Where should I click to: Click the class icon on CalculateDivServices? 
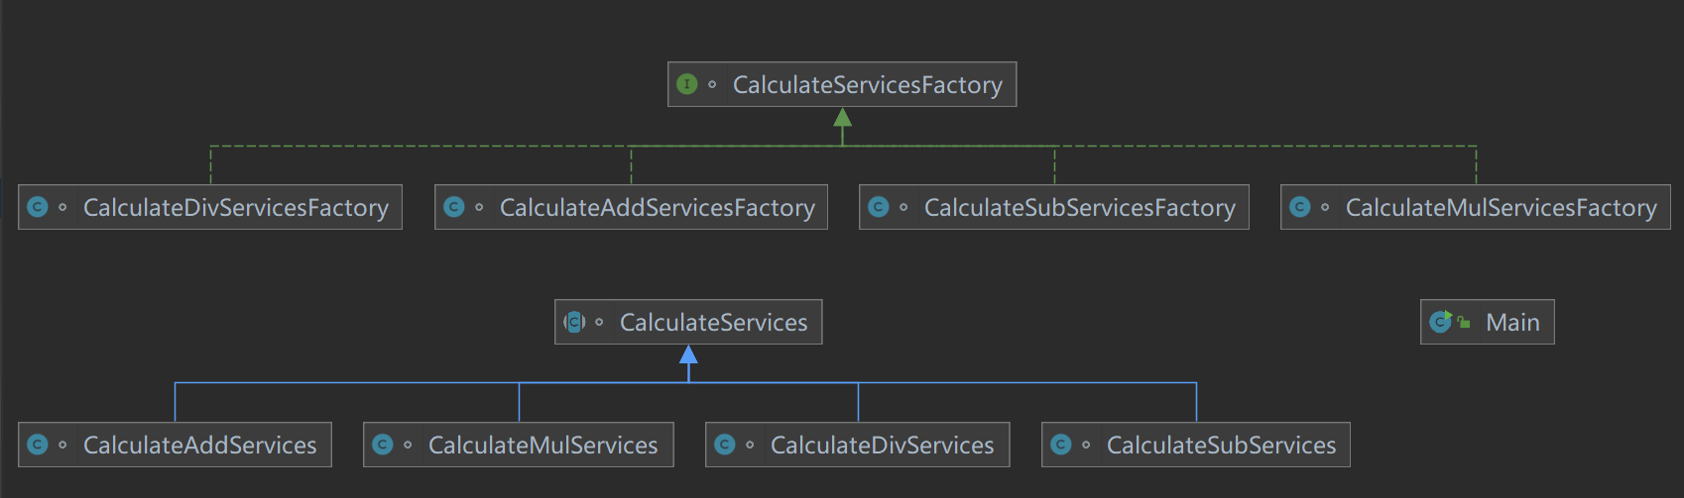(x=725, y=445)
